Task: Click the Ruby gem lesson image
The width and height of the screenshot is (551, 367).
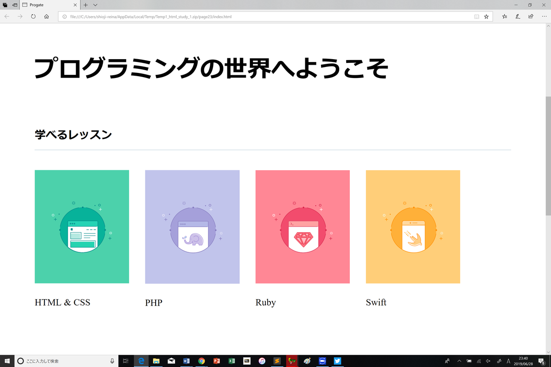Action: pos(303,227)
